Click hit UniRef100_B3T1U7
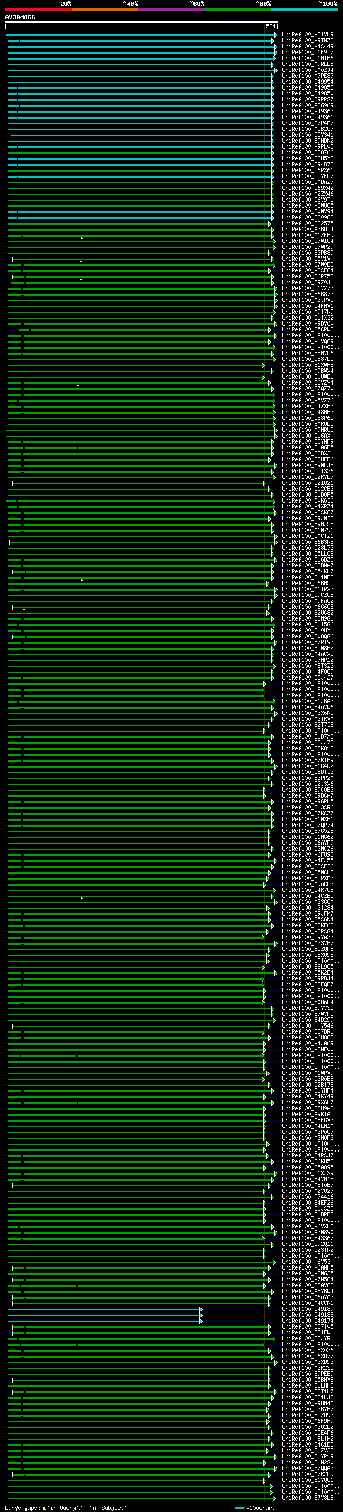Image resolution: width=343 pixels, height=1512 pixels. click(x=308, y=1392)
